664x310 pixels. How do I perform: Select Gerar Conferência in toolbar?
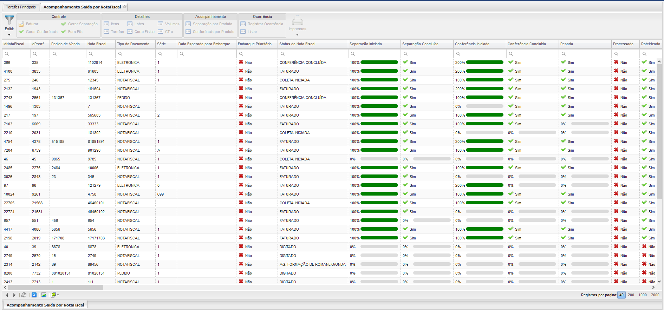tap(38, 32)
